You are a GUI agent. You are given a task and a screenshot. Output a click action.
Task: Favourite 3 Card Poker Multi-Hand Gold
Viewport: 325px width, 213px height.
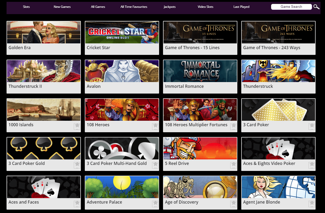(x=155, y=165)
